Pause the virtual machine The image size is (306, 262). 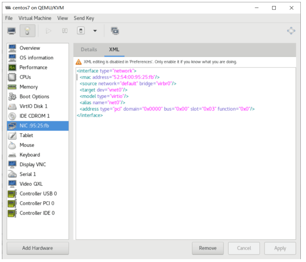65,31
